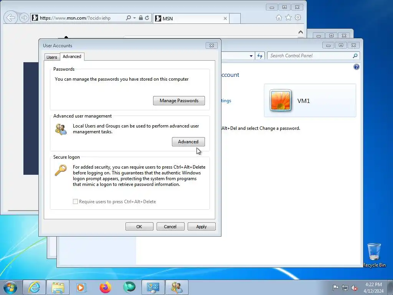393x295 pixels.
Task: Open Control Panel help icon
Action: pyautogui.click(x=357, y=67)
